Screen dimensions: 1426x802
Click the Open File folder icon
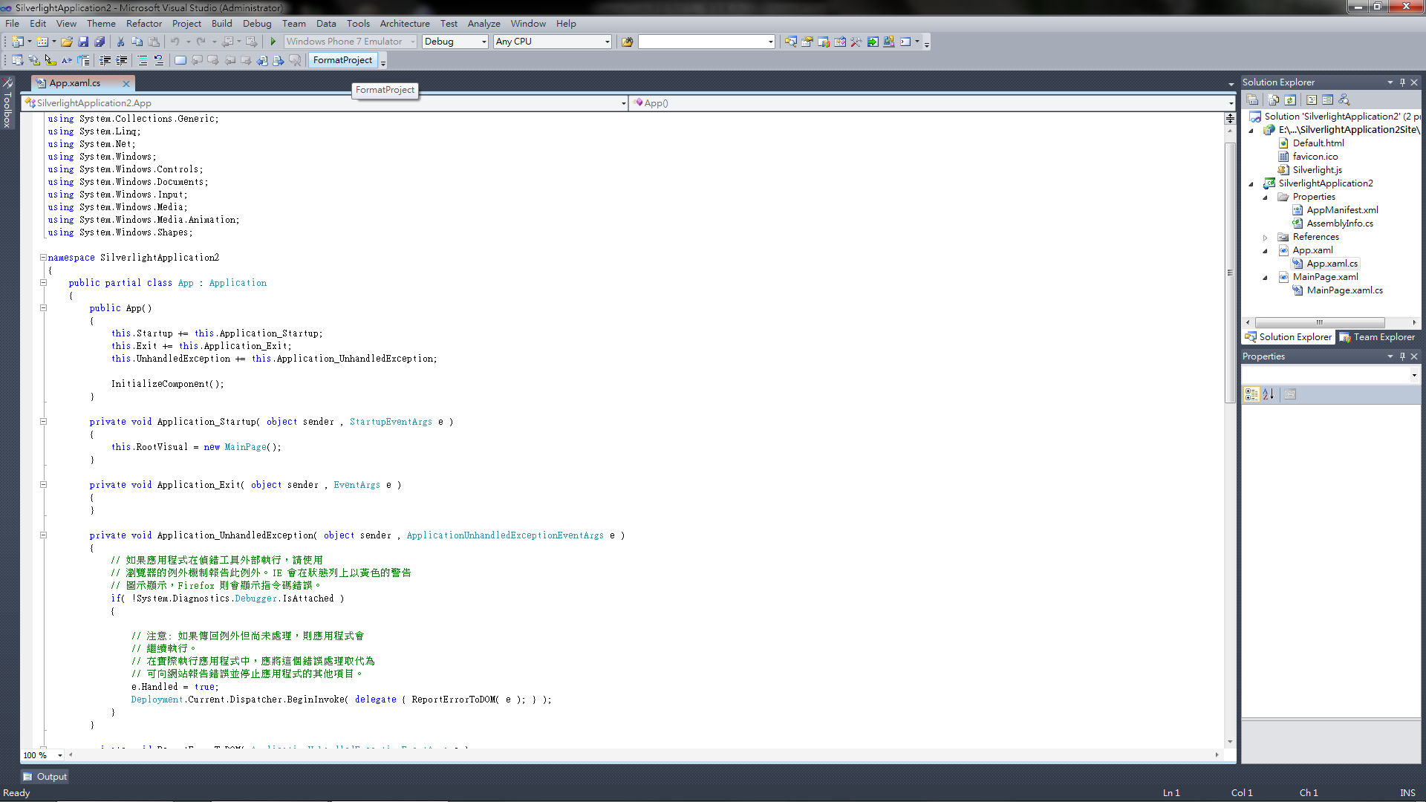[67, 42]
